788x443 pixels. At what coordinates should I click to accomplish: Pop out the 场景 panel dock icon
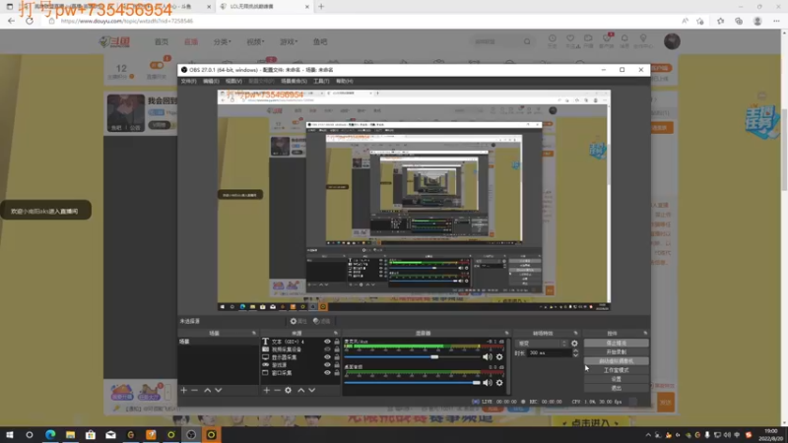[254, 333]
